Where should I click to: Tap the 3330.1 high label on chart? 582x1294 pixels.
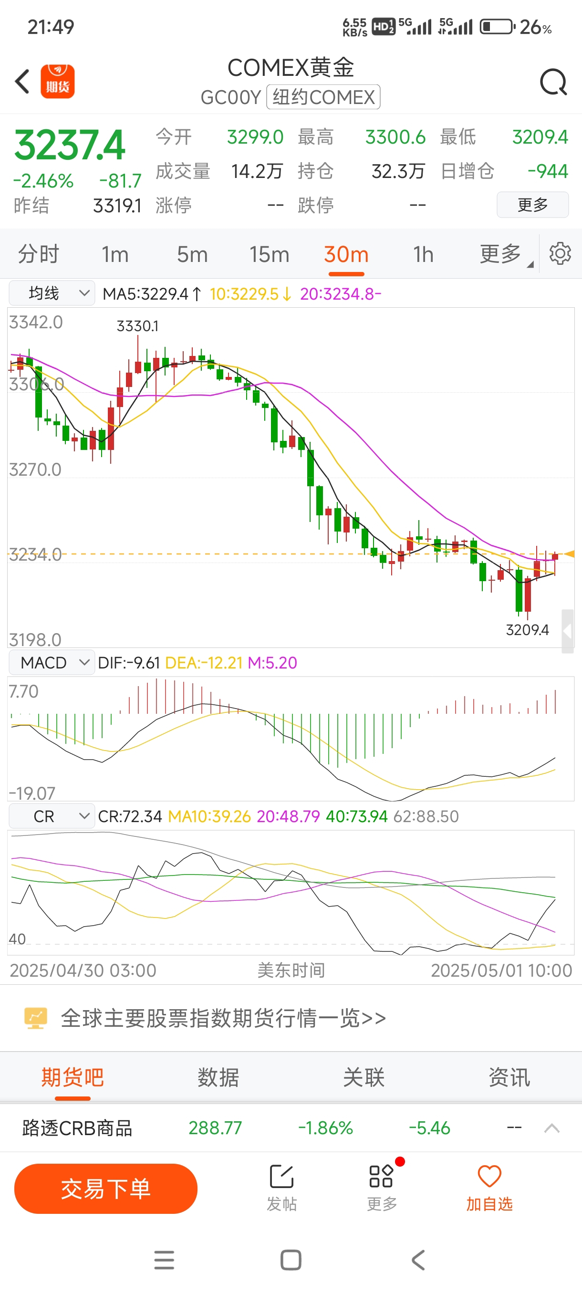coord(137,326)
